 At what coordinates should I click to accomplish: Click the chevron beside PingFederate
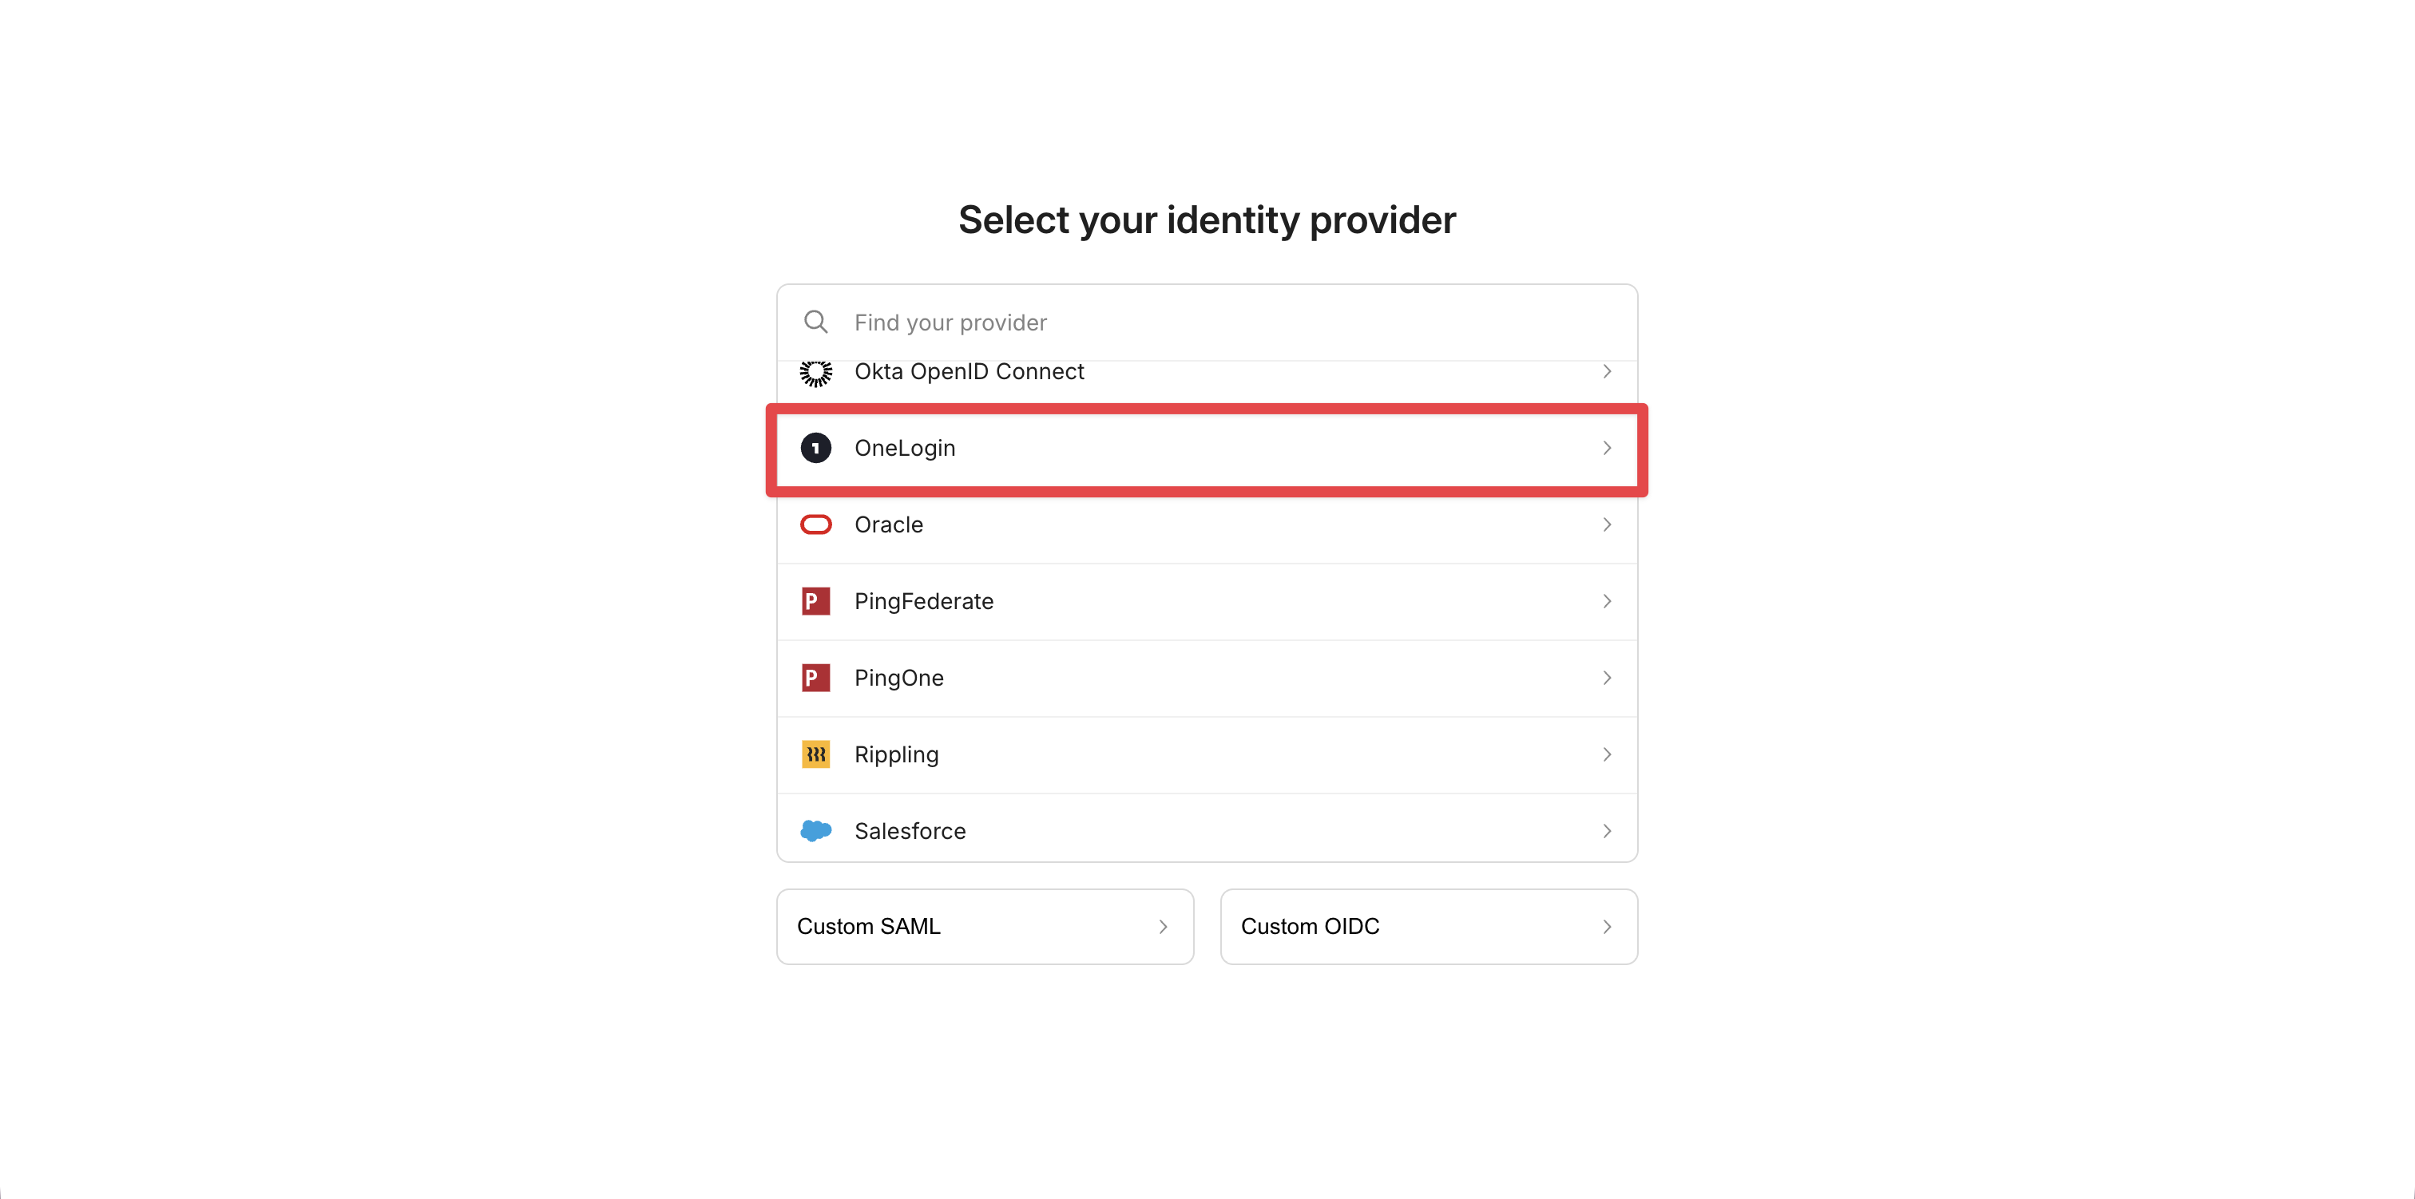pos(1607,601)
